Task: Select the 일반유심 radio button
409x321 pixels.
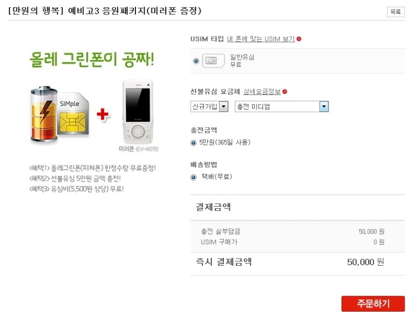Action: pyautogui.click(x=196, y=61)
